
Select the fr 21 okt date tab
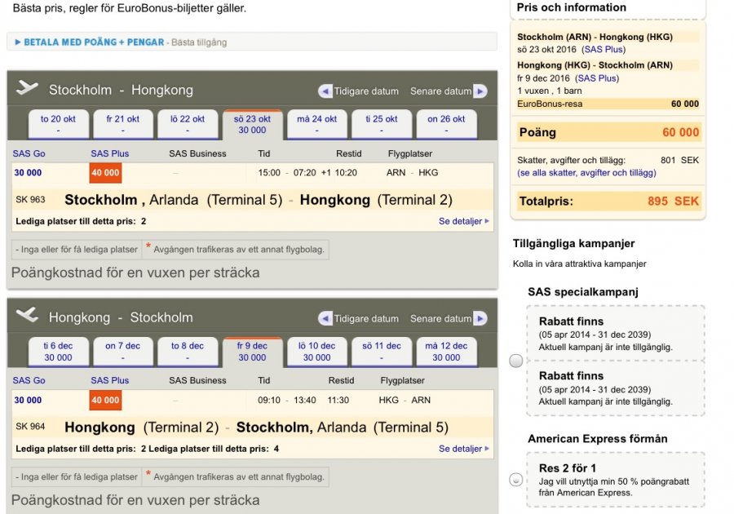pyautogui.click(x=123, y=124)
